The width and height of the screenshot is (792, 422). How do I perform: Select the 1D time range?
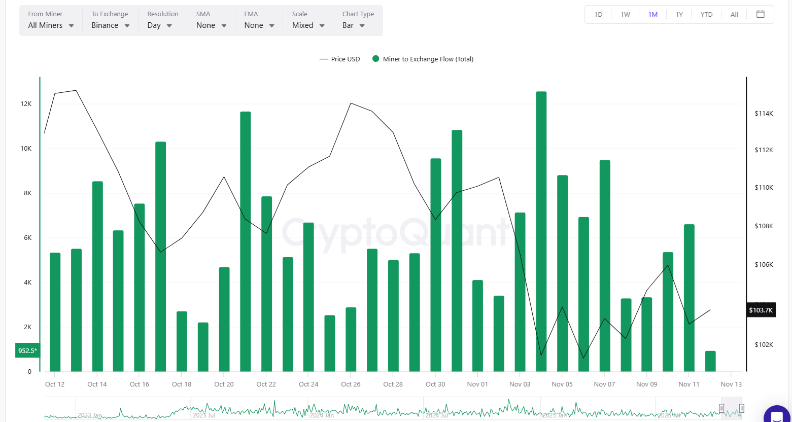click(x=598, y=15)
